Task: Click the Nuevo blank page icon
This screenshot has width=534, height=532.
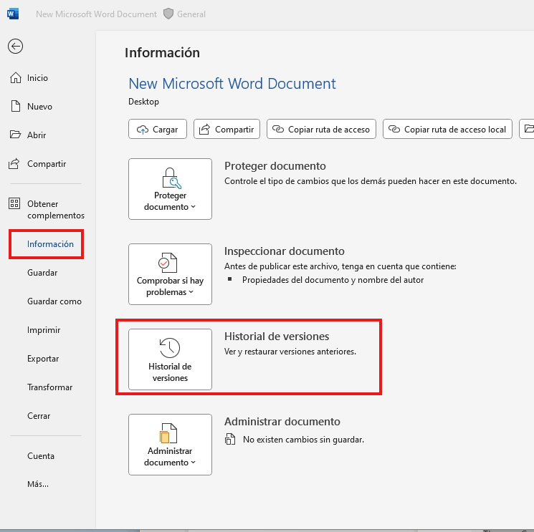Action: tap(15, 107)
